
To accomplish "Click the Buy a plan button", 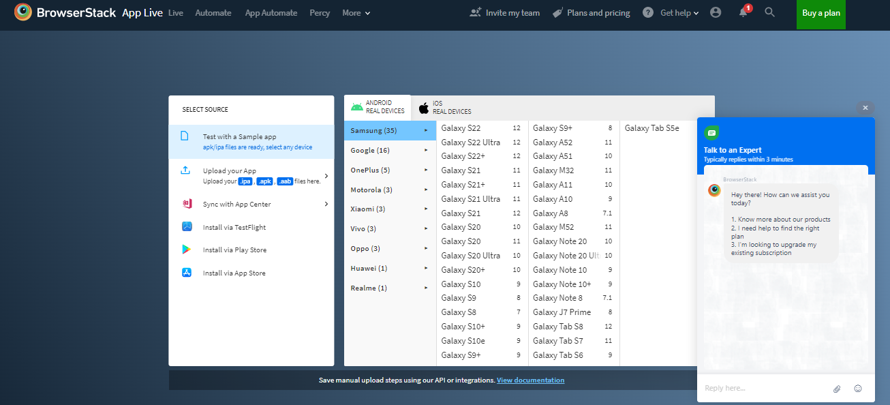I will tap(821, 13).
